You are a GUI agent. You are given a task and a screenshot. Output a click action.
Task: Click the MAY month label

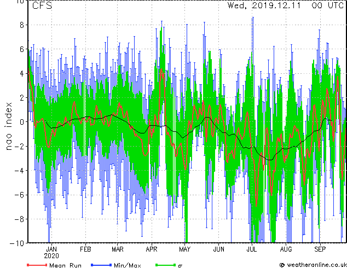[x=184, y=249]
